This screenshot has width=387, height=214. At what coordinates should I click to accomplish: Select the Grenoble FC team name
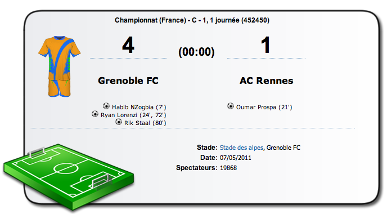[x=128, y=81]
